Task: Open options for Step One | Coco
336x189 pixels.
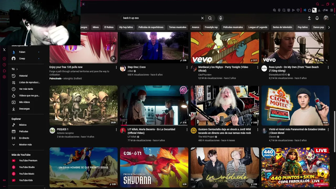Action: coord(187,67)
